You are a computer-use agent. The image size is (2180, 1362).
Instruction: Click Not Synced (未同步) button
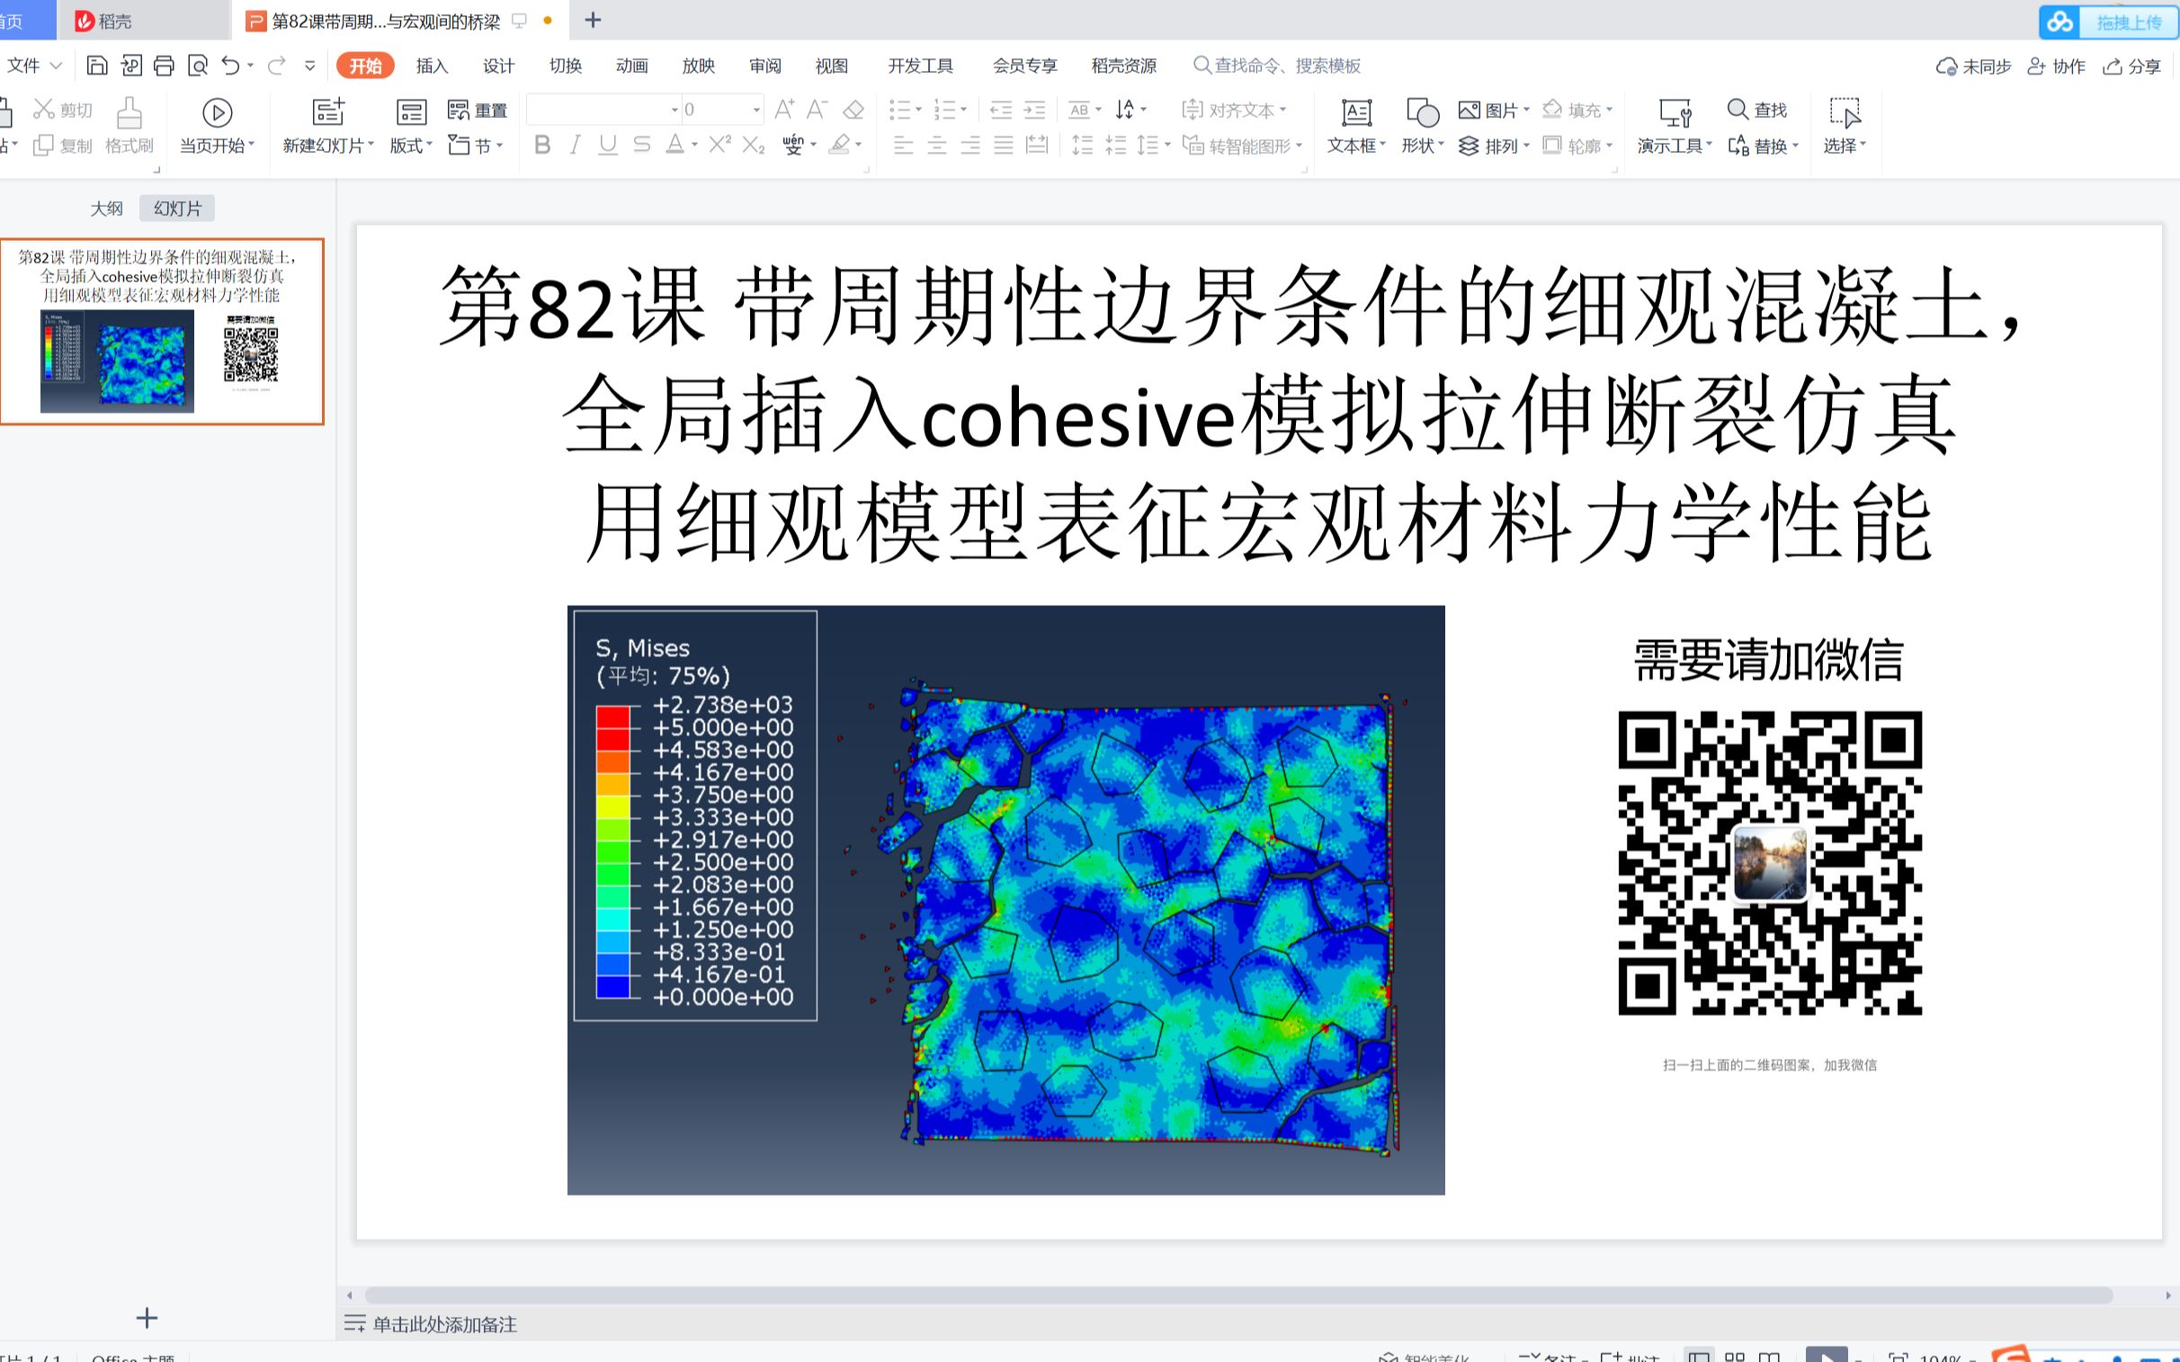(x=1973, y=67)
